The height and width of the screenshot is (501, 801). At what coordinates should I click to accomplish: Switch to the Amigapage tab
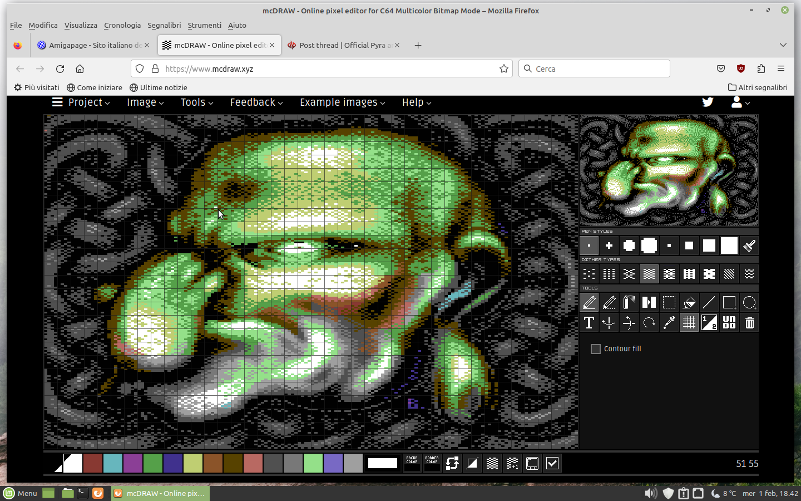pyautogui.click(x=89, y=45)
